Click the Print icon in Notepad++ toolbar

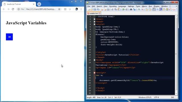coord(108,9)
